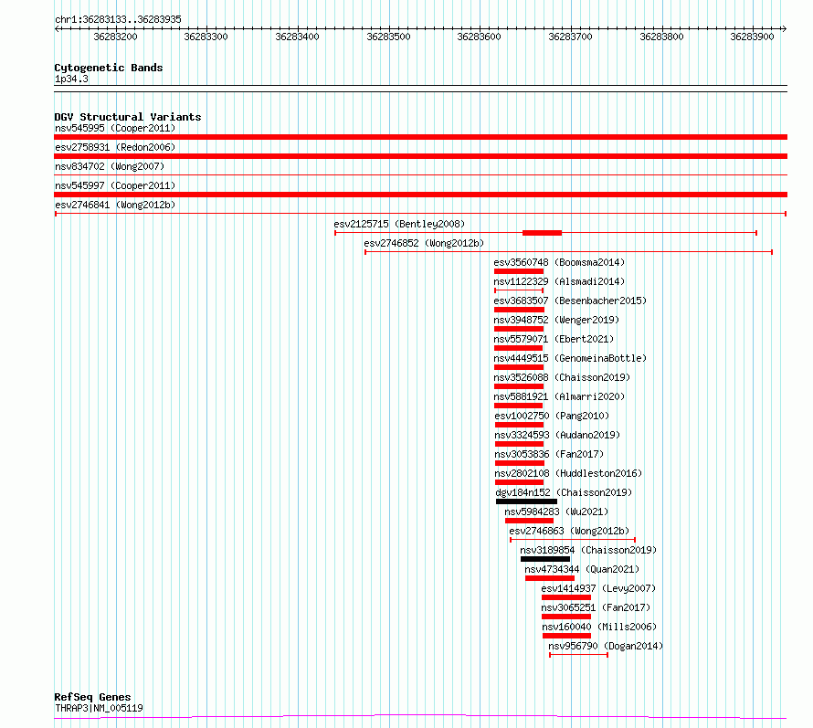Screen dimensions: 813x728
Task: Click ruler position 36283400
Action: click(297, 37)
